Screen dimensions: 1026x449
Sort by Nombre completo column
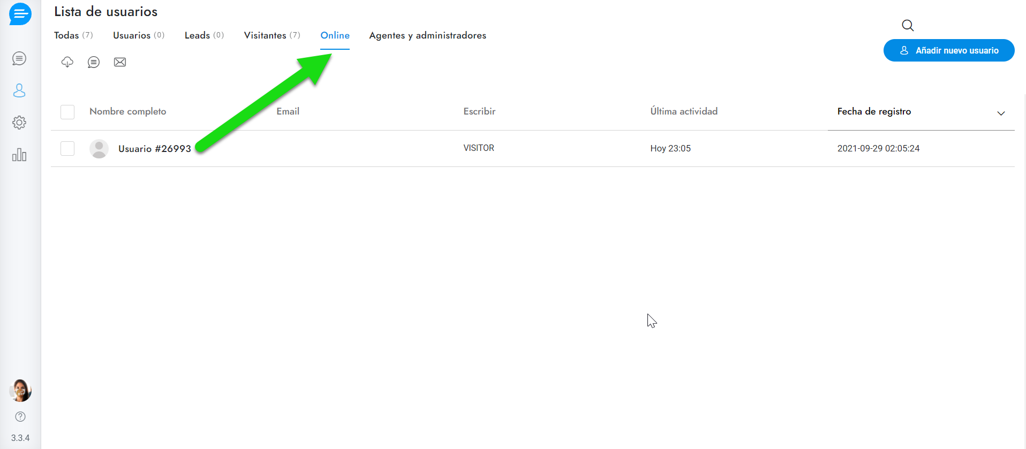[128, 111]
